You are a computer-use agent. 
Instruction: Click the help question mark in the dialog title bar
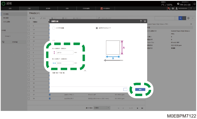tap(141, 21)
